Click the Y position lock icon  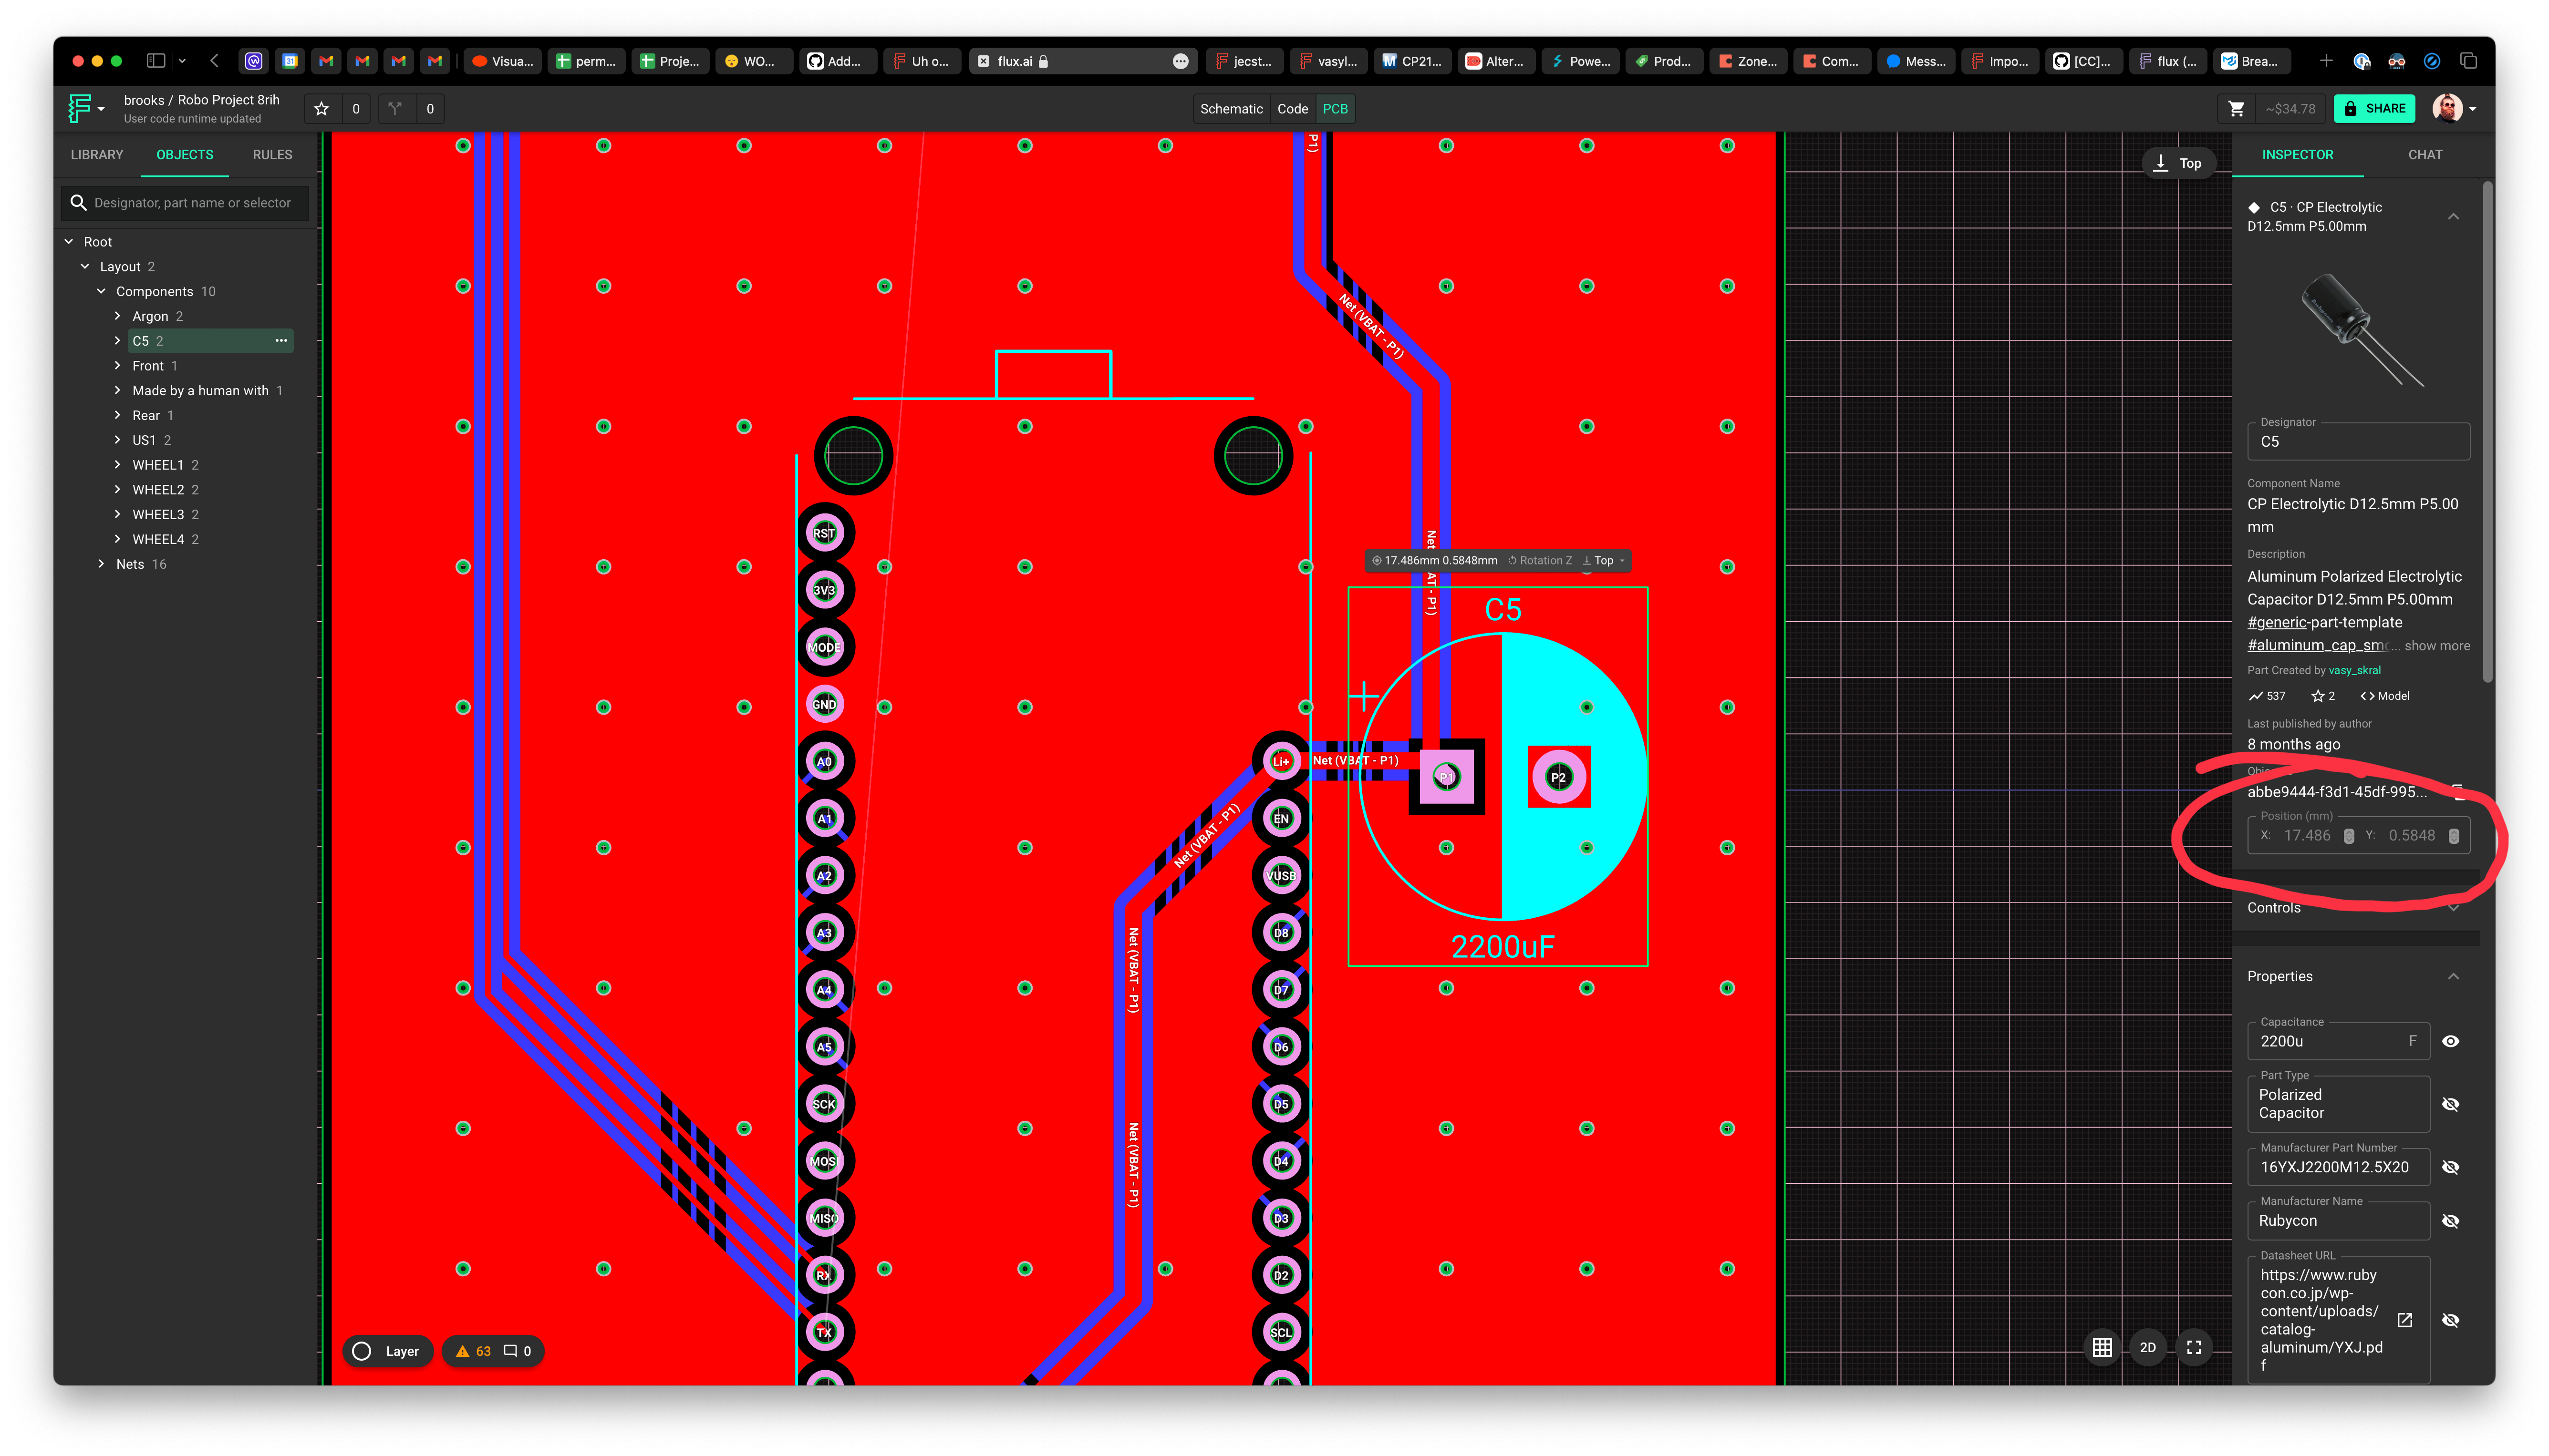[2453, 836]
